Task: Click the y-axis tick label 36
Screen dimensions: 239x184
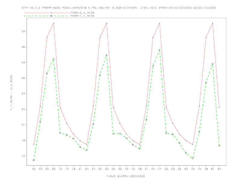Action: coord(23,47)
